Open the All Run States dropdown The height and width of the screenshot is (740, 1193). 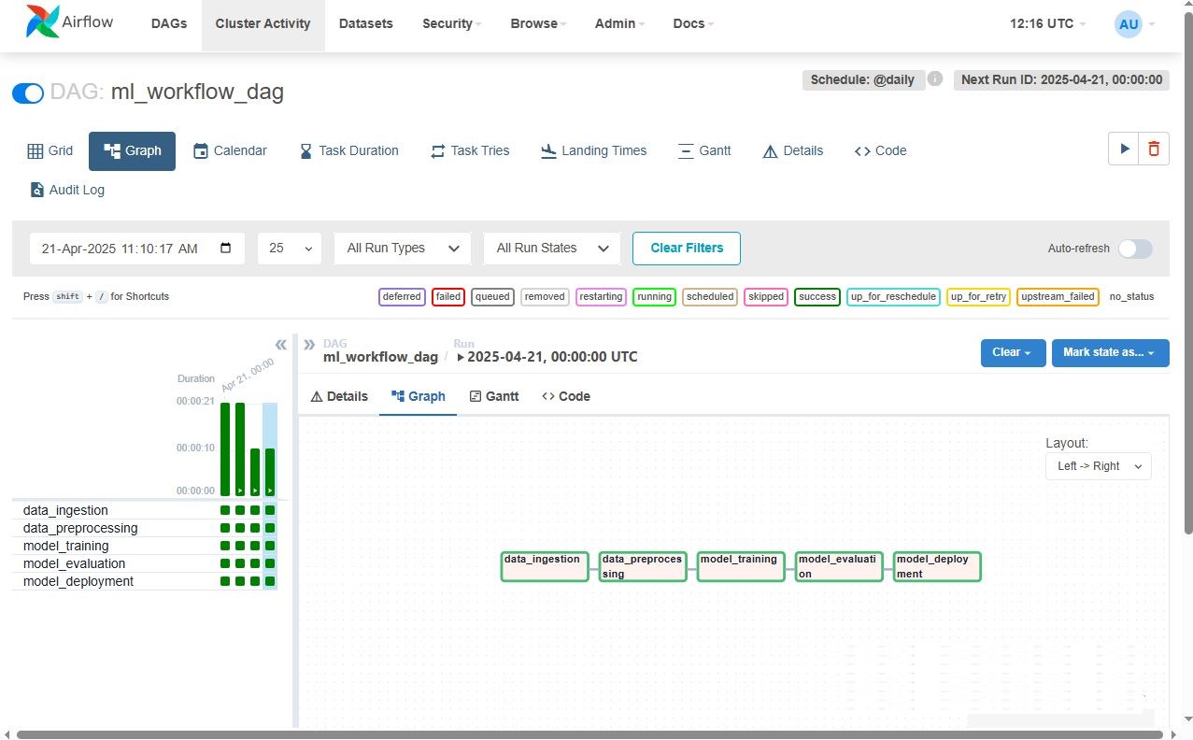point(552,249)
